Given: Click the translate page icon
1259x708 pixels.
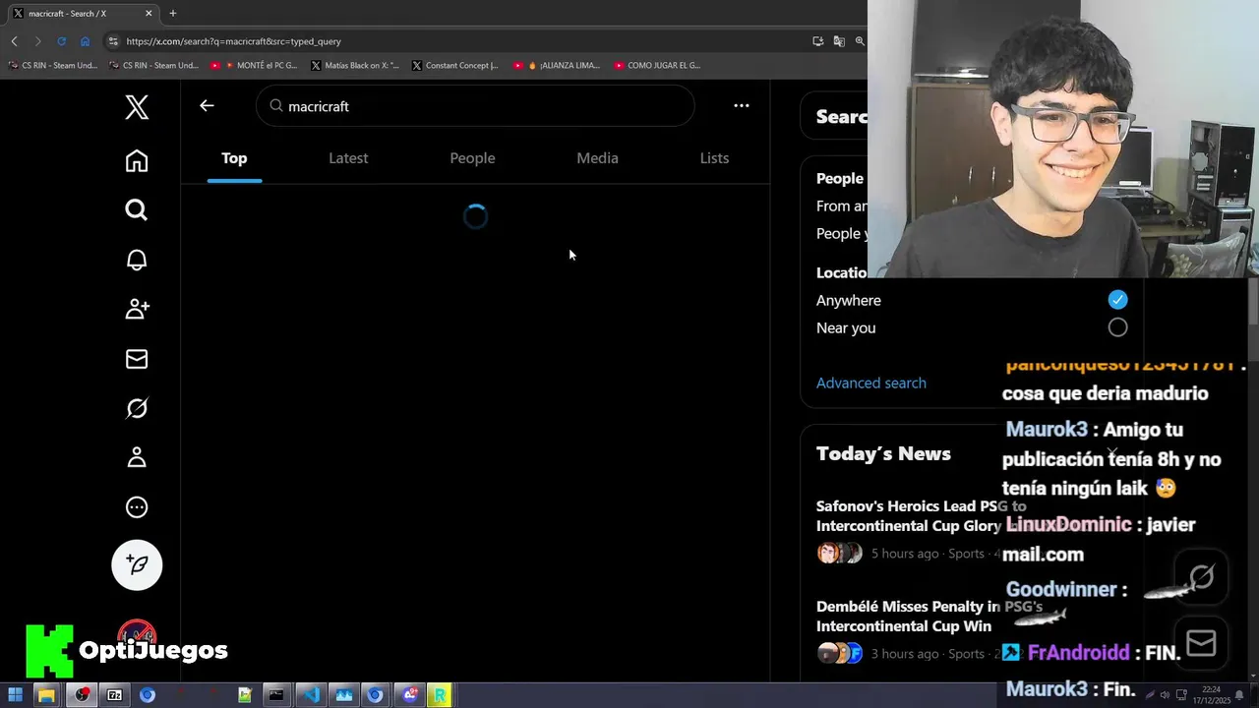Looking at the screenshot, I should coord(839,41).
